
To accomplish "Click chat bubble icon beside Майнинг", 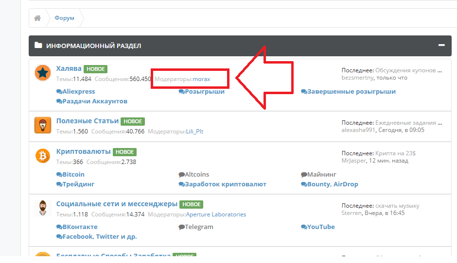I will [304, 175].
